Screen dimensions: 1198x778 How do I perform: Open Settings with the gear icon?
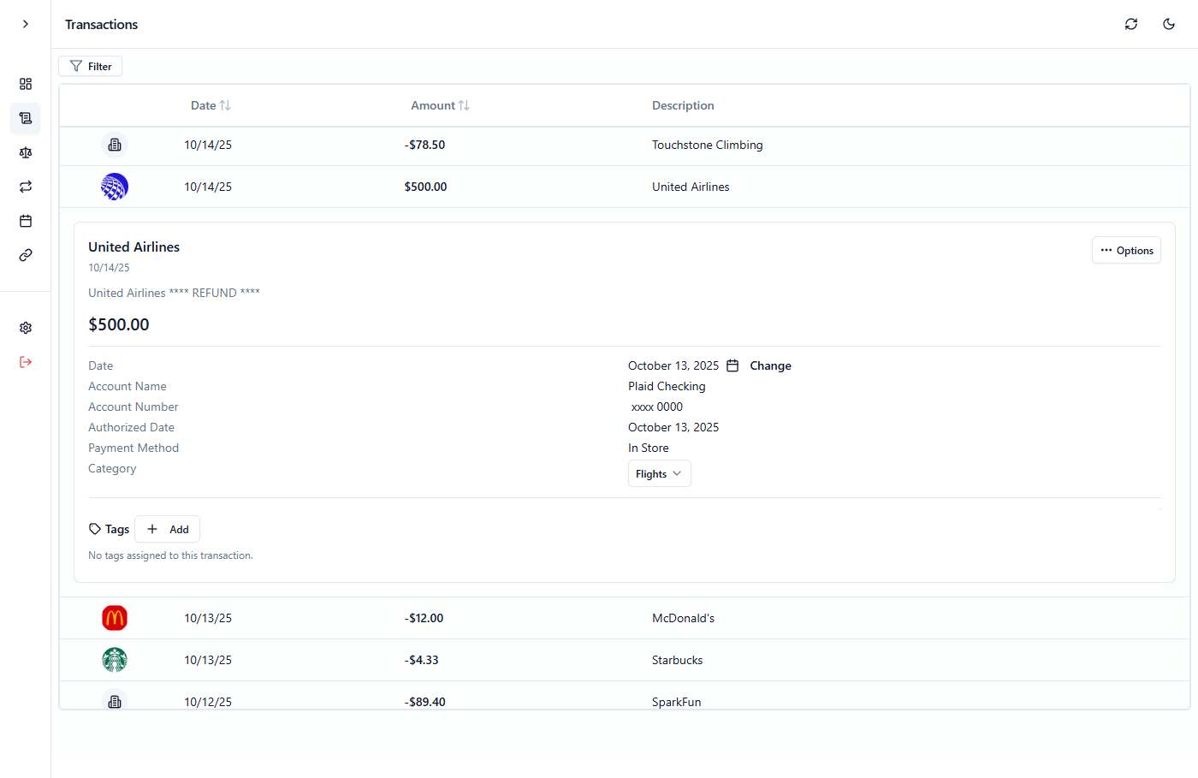26,327
